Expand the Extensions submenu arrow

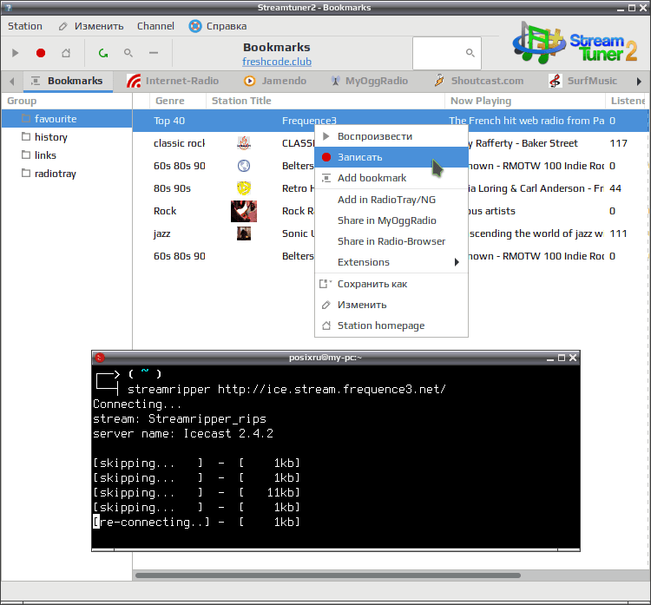[x=457, y=262]
